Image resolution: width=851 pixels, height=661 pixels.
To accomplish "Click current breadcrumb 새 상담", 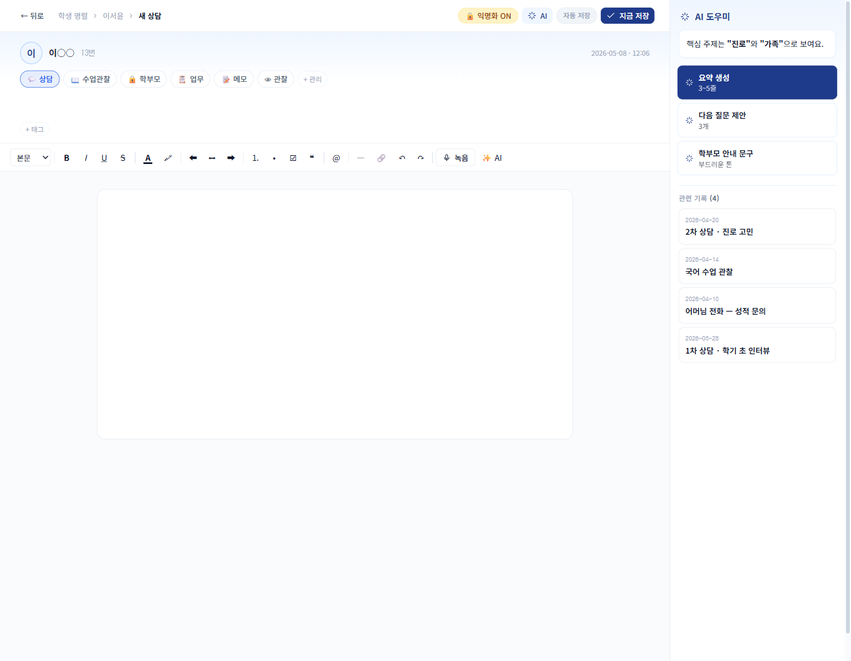I will 150,16.
